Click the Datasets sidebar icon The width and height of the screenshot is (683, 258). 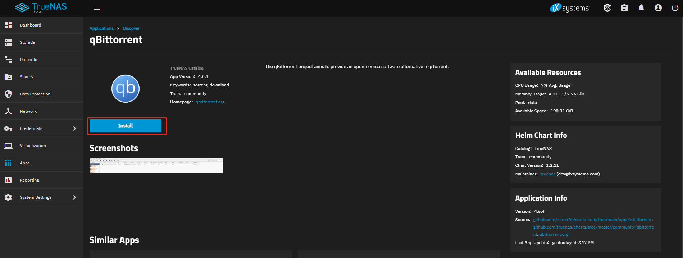(x=8, y=60)
